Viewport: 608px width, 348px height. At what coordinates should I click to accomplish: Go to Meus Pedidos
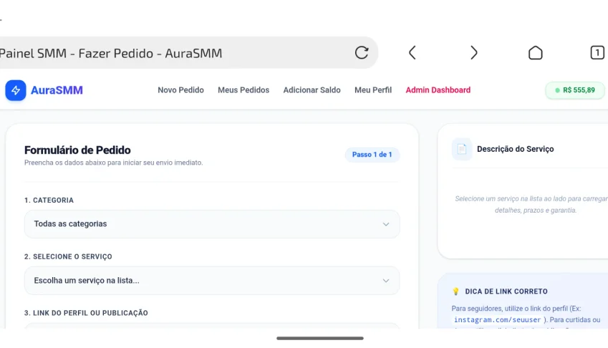243,90
